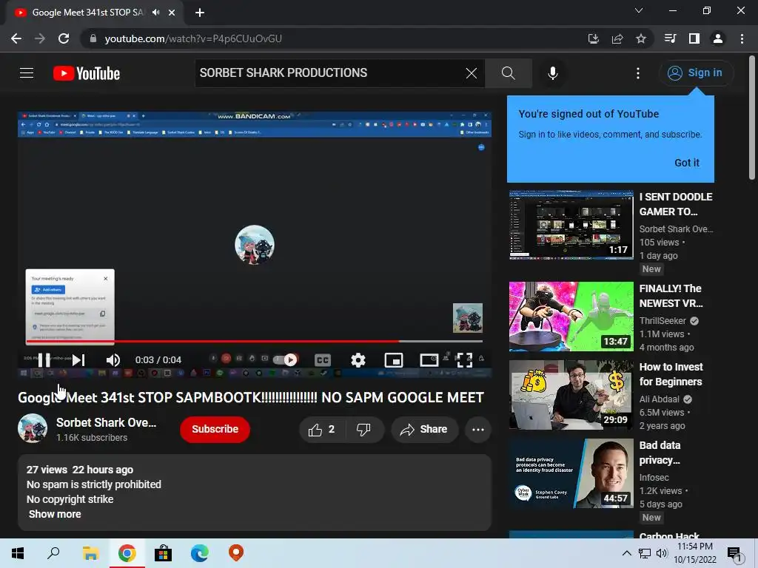Go back in browser history
The image size is (758, 568).
pos(16,38)
